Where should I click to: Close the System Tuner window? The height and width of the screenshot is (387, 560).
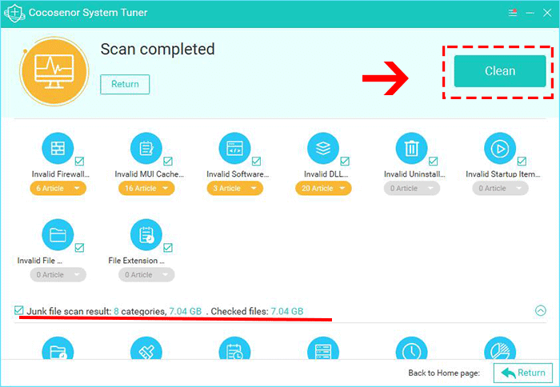[x=547, y=13]
